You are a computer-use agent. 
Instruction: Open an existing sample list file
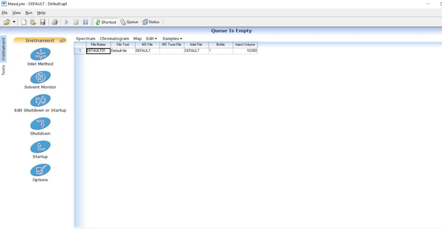33,22
